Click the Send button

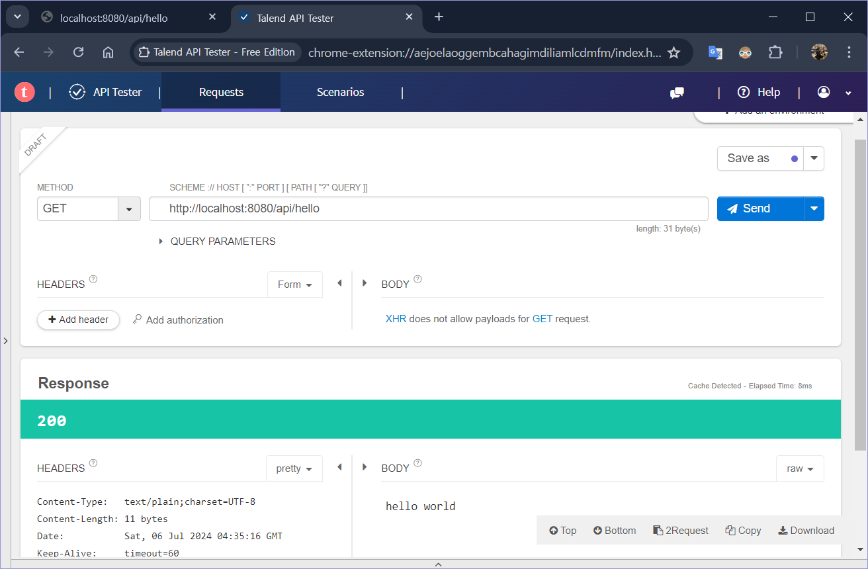coord(760,208)
